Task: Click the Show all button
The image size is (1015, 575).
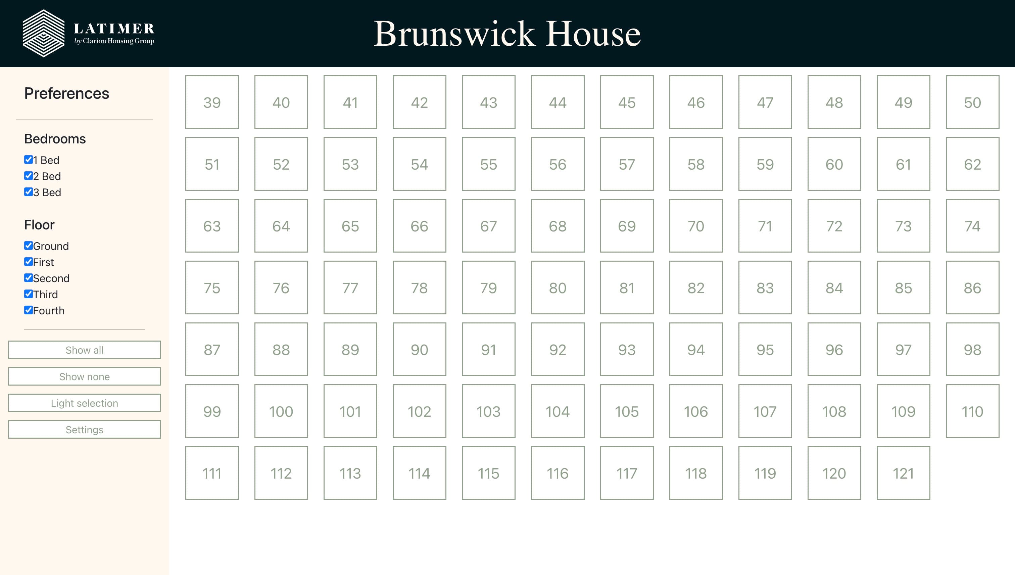Action: (x=84, y=350)
